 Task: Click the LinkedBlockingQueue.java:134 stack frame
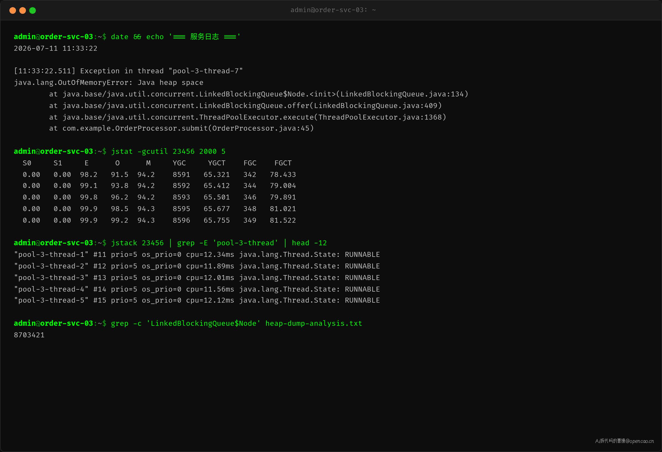coord(259,94)
